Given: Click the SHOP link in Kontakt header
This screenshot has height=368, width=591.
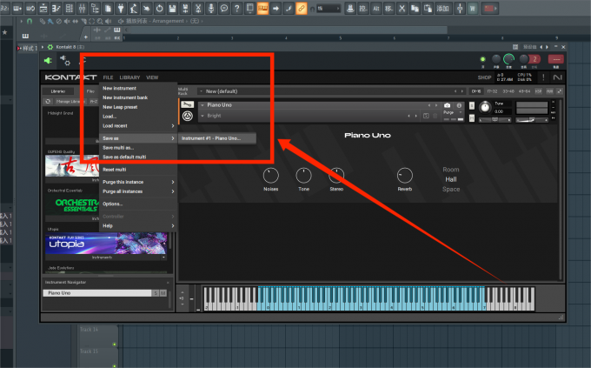Looking at the screenshot, I should click(x=484, y=77).
